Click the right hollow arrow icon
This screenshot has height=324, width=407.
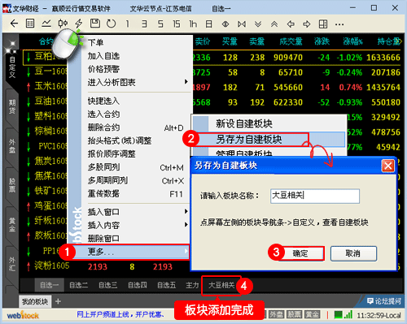[x=307, y=24]
